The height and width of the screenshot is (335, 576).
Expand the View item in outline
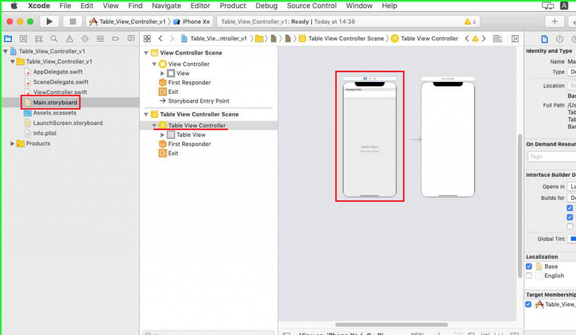coord(163,74)
